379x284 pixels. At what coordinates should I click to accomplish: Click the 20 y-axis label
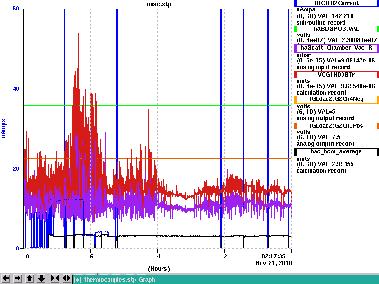(x=16, y=169)
